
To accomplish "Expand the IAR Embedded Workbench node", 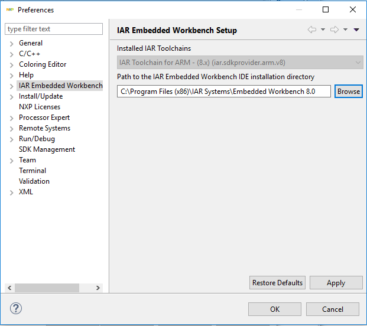I will (11, 86).
